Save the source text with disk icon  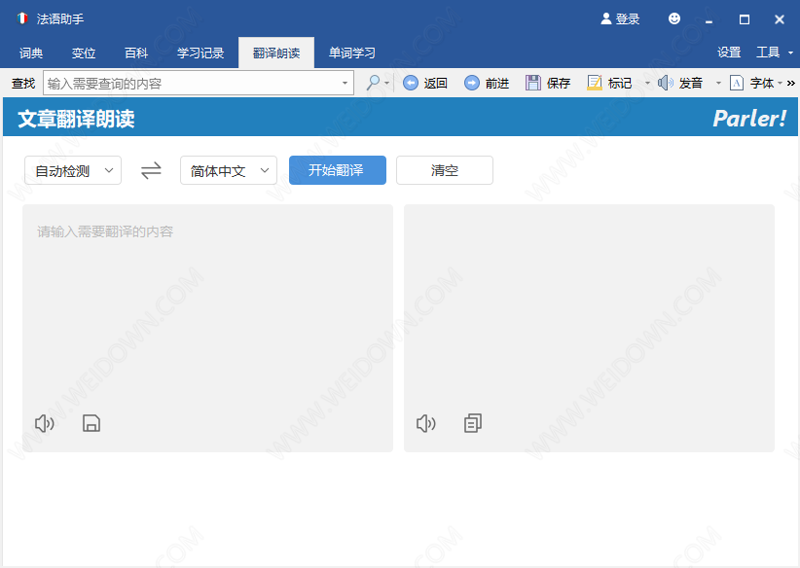91,423
